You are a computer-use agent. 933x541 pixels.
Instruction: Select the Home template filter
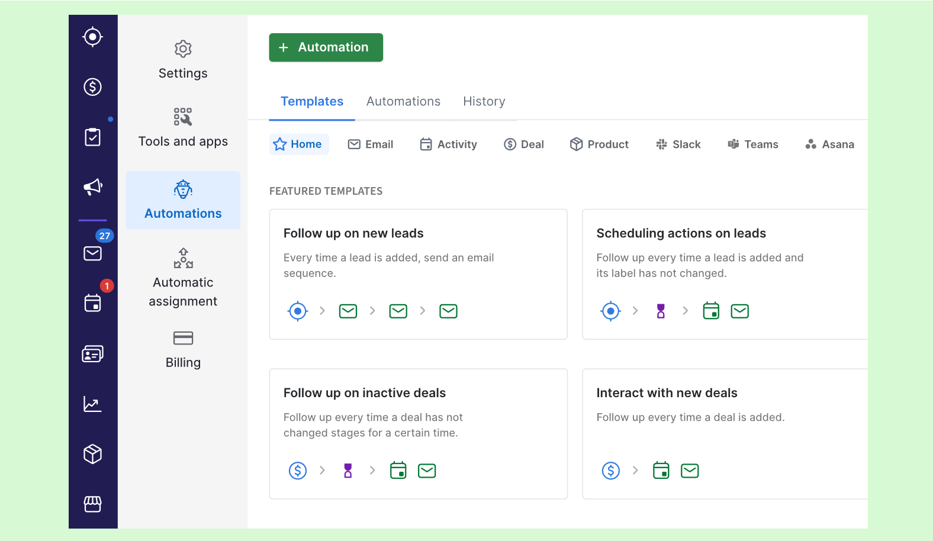point(298,144)
